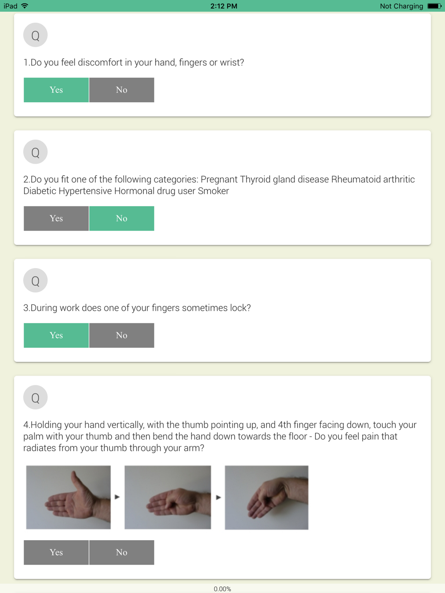Choose Yes for fingers locking question
Image resolution: width=445 pixels, height=593 pixels.
point(56,335)
